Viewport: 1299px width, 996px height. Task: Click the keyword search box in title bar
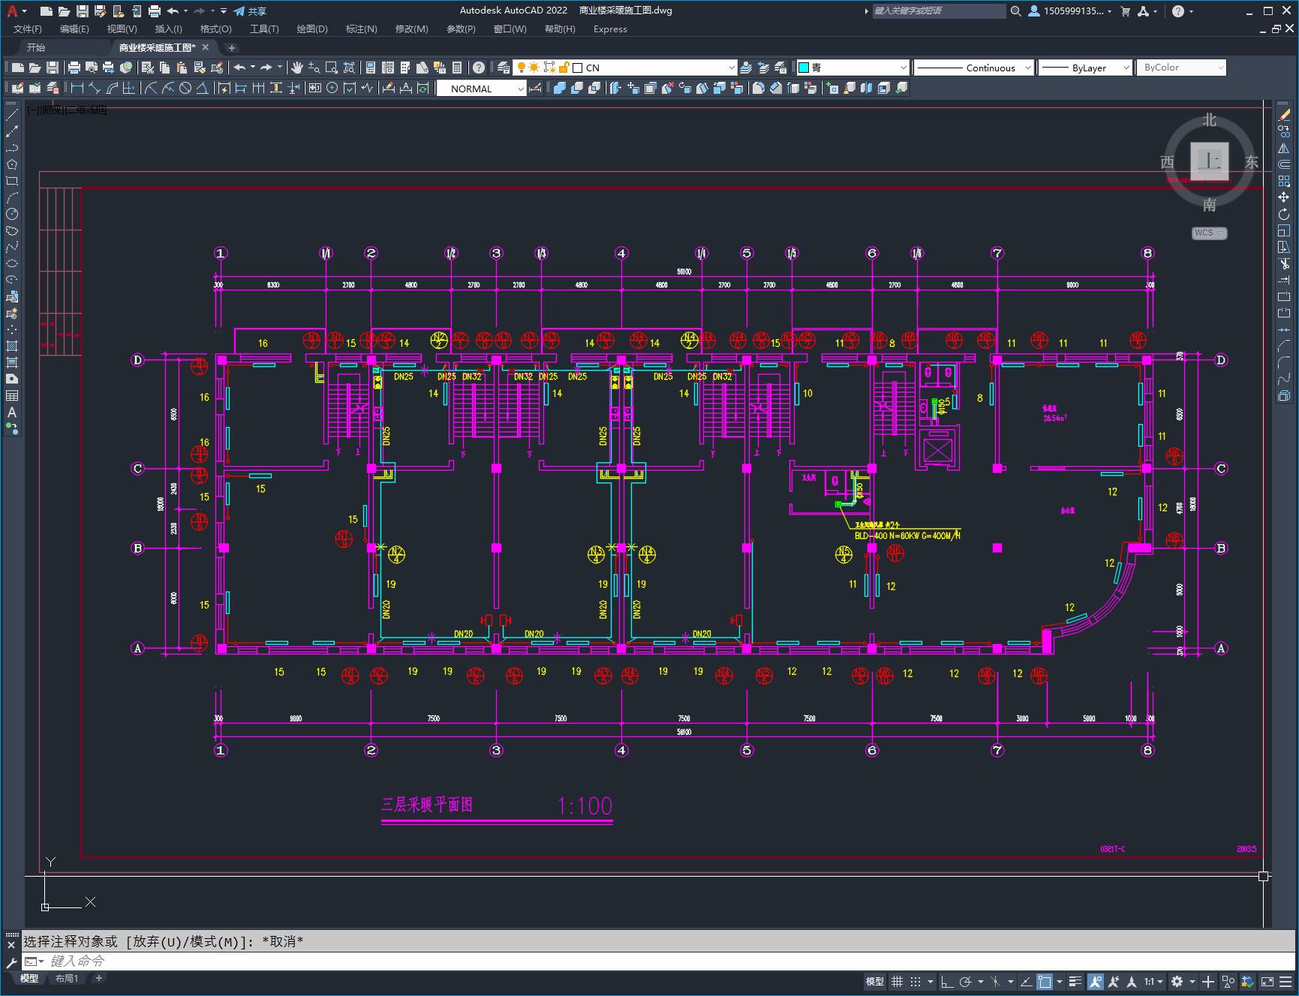coord(939,11)
